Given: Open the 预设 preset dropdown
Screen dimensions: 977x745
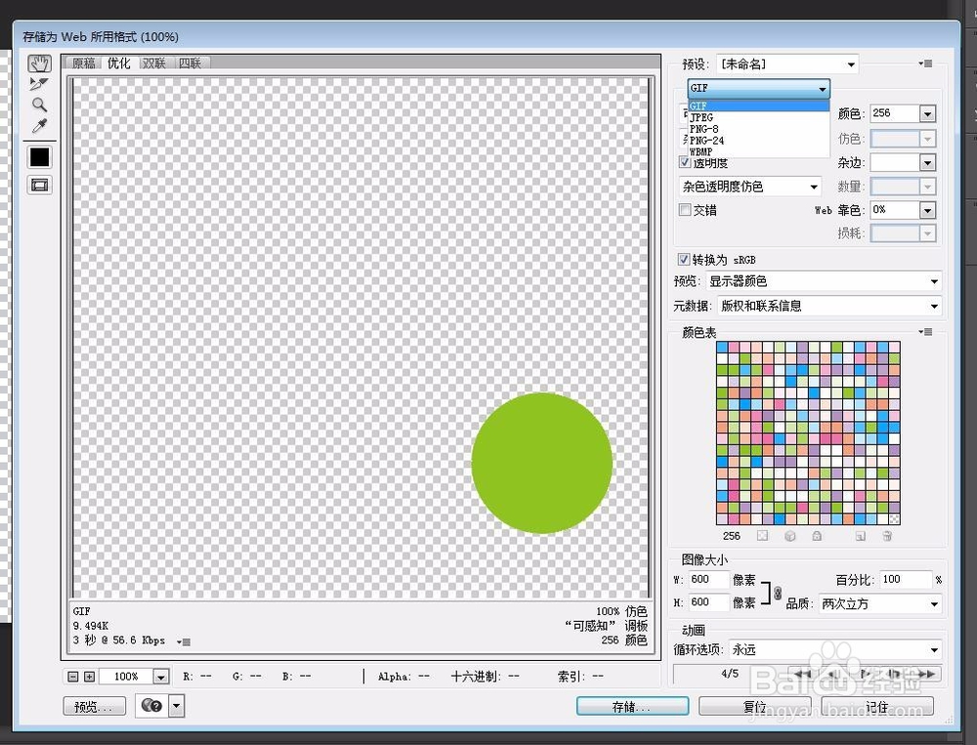Looking at the screenshot, I should pos(786,64).
